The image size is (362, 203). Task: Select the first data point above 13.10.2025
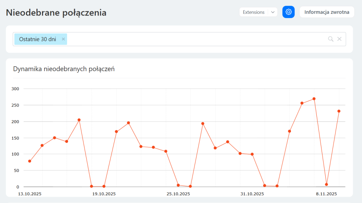tap(30, 161)
